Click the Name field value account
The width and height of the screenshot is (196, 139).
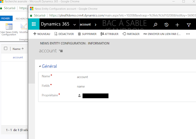82,77
